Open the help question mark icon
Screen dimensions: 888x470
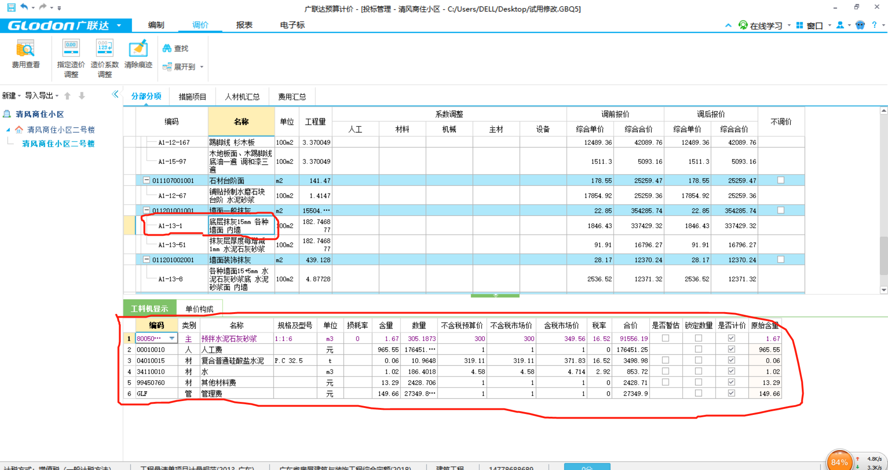point(874,25)
